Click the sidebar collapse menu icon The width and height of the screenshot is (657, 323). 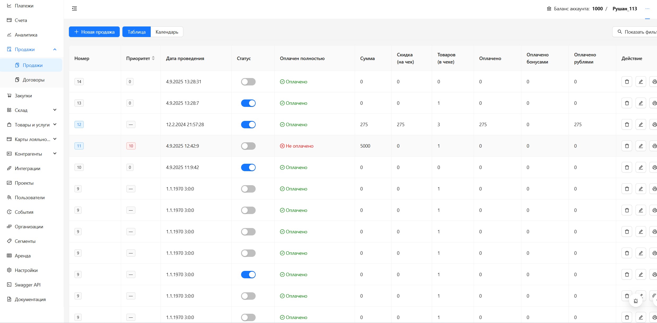point(74,9)
